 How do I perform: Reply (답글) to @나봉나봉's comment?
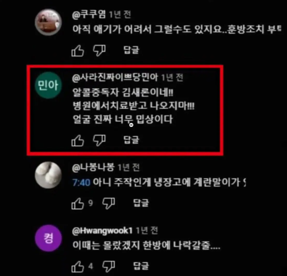click(141, 203)
